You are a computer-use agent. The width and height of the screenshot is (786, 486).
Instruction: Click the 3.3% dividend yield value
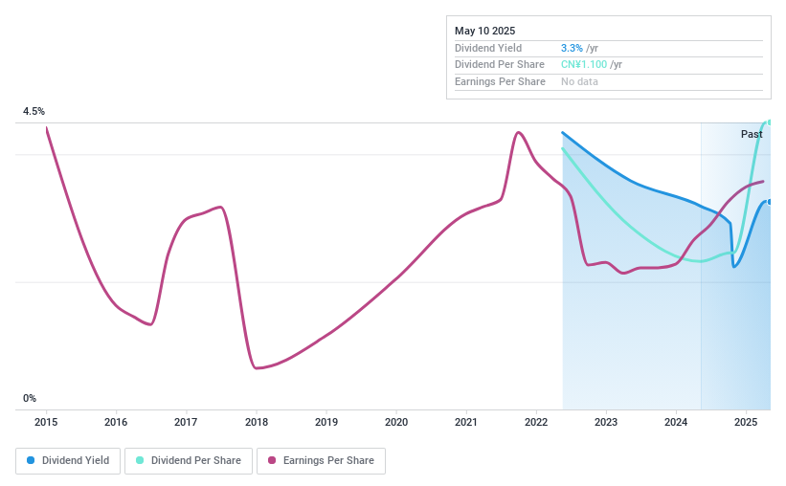572,48
